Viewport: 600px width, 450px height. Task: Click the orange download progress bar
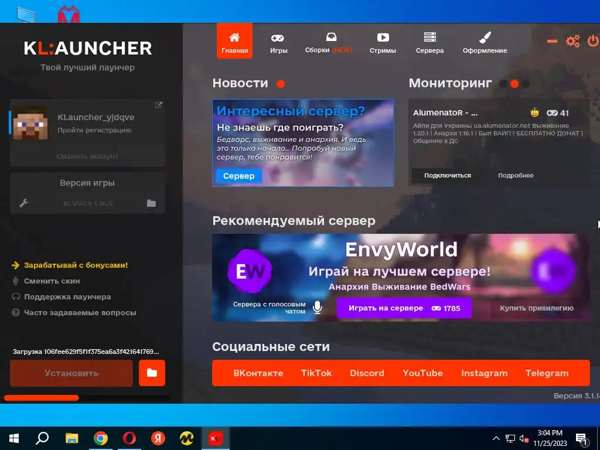[x=42, y=398]
